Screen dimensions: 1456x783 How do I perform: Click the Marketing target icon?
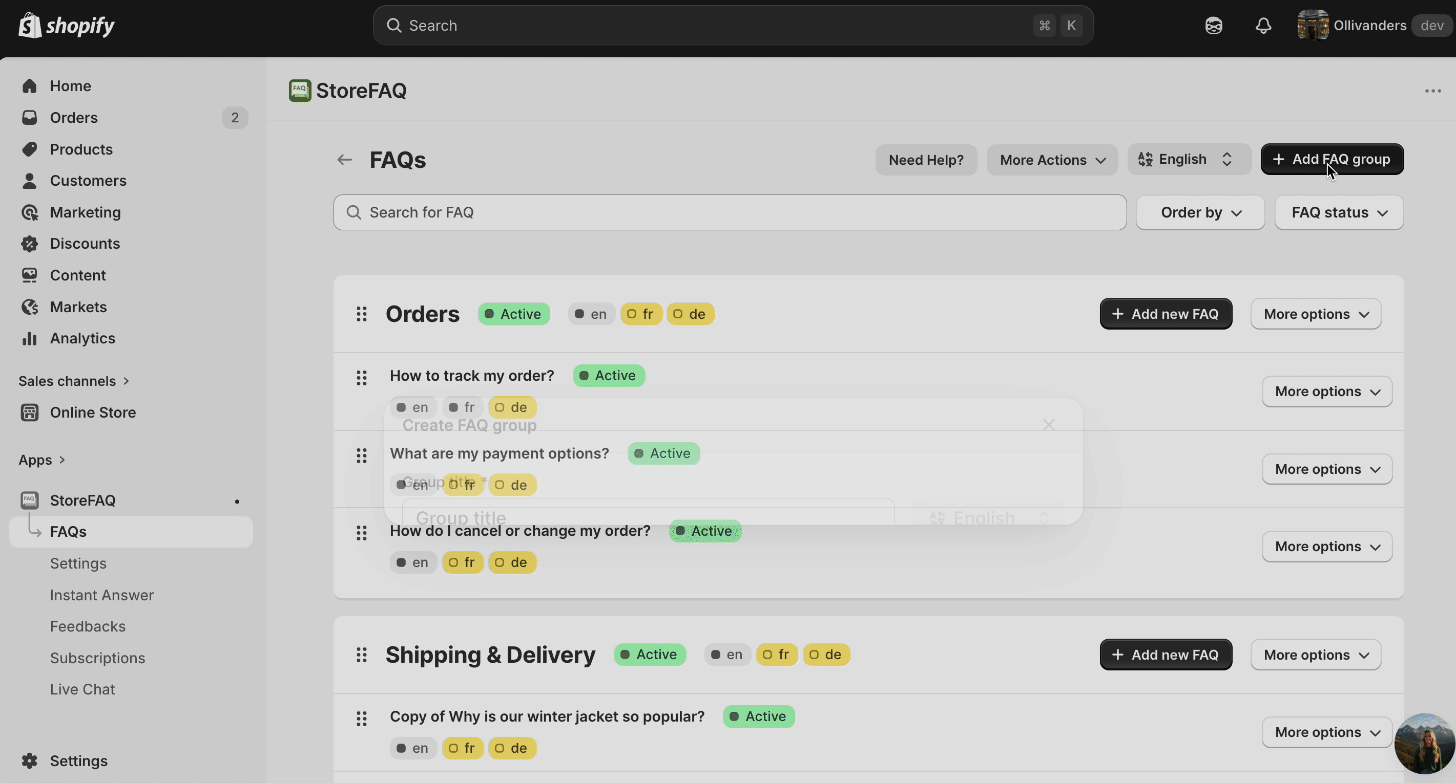pyautogui.click(x=29, y=212)
